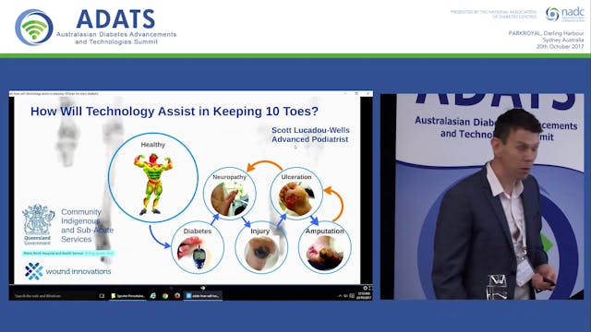This screenshot has height=332, width=591.
Task: Click the name Scott Lucadou-Wells
Action: click(310, 130)
